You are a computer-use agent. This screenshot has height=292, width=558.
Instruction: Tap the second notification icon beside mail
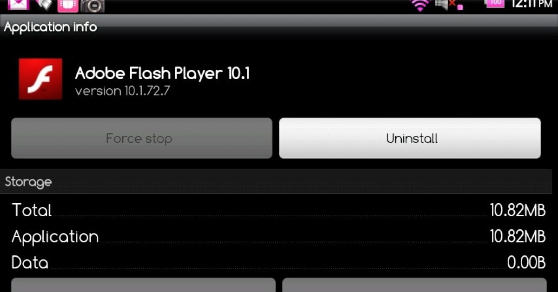tap(44, 5)
